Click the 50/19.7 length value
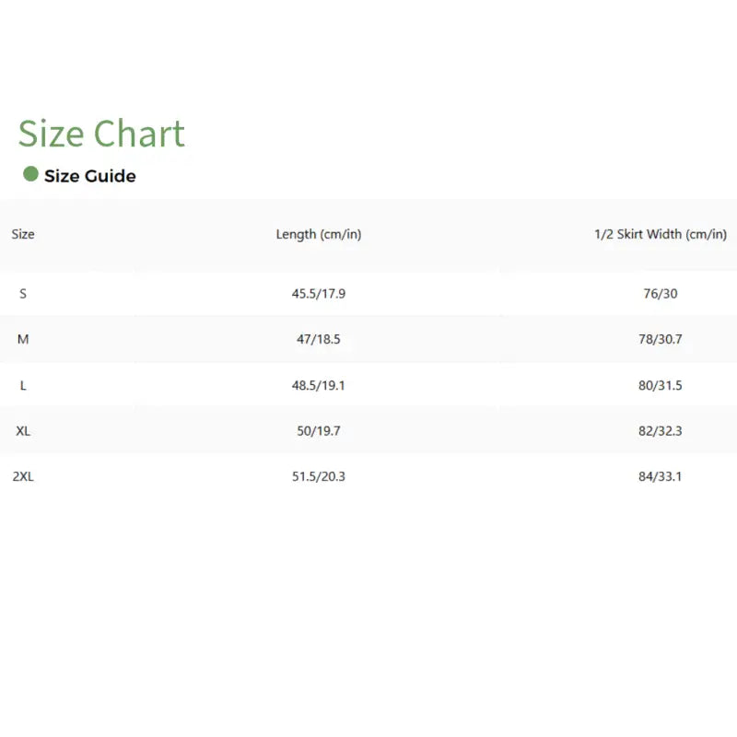This screenshot has width=737, height=737. coord(319,431)
